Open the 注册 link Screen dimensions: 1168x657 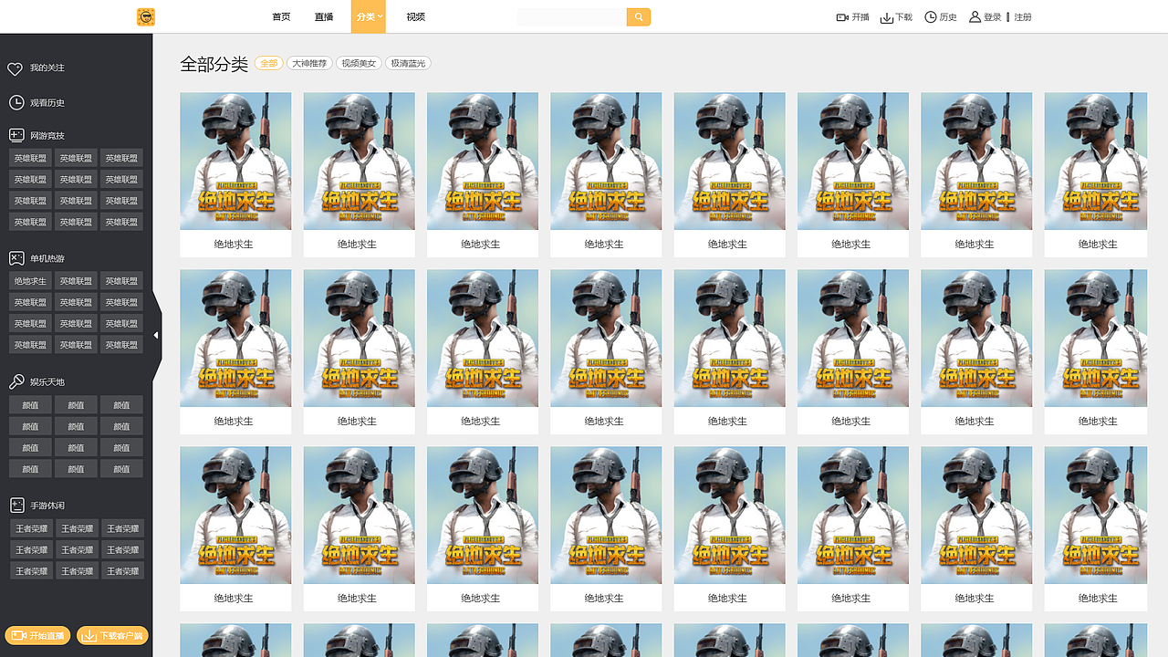1023,17
